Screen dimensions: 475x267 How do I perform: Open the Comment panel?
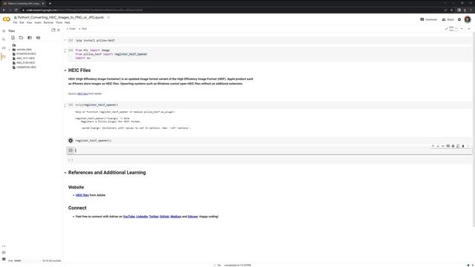point(429,19)
